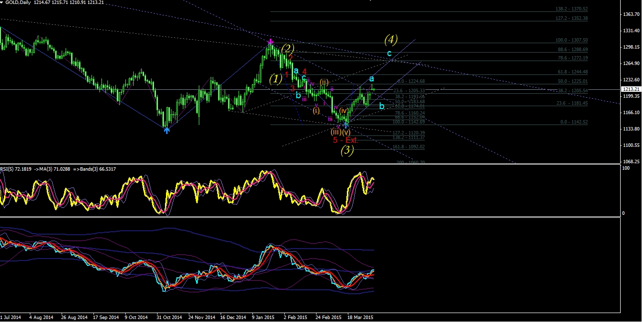The image size is (642, 322).
Task: Click Fibonacci level 88.6 - 1288.69
Action: tap(572, 50)
